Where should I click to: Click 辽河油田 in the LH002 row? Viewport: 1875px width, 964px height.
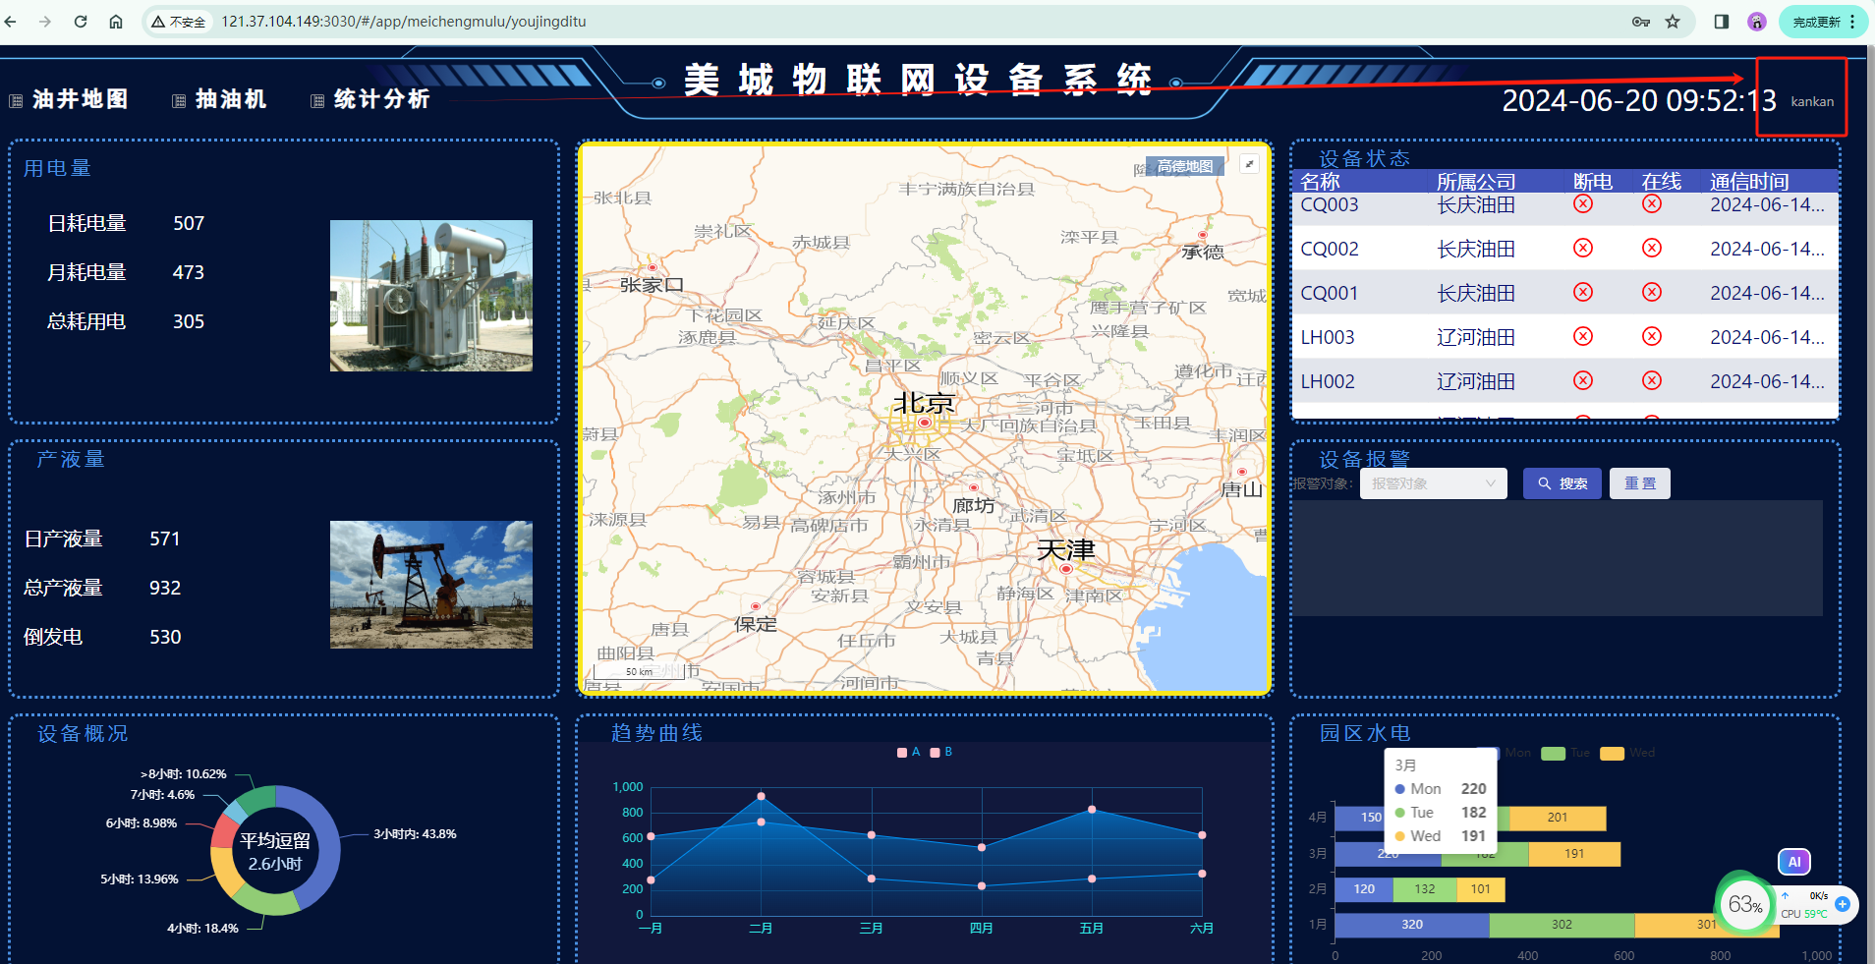[x=1476, y=381]
